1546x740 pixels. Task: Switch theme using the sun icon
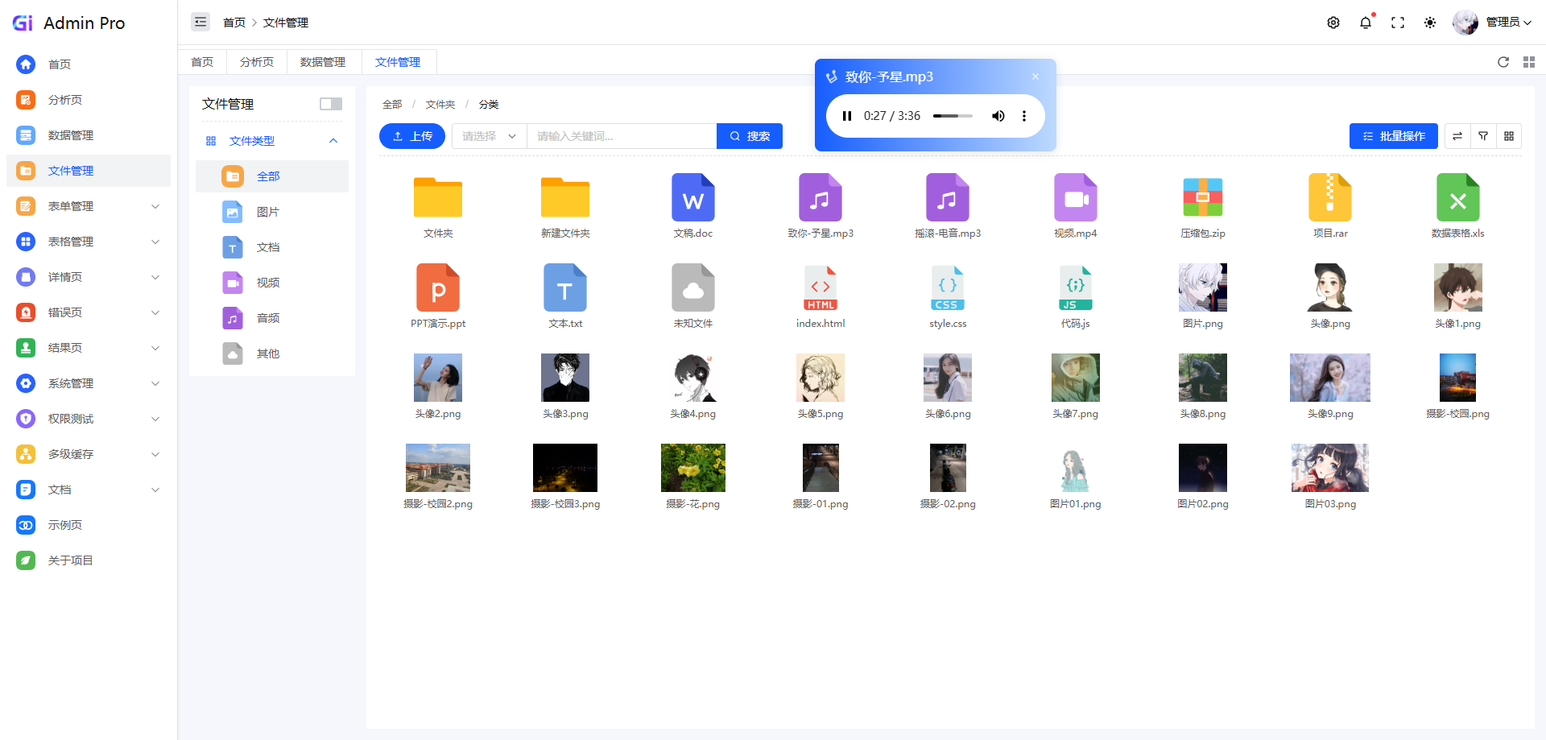tap(1429, 23)
